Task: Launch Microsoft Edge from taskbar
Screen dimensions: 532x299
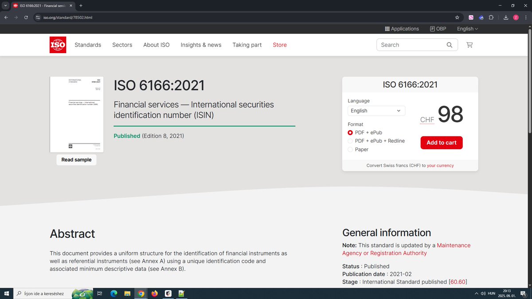Action: tap(113, 293)
